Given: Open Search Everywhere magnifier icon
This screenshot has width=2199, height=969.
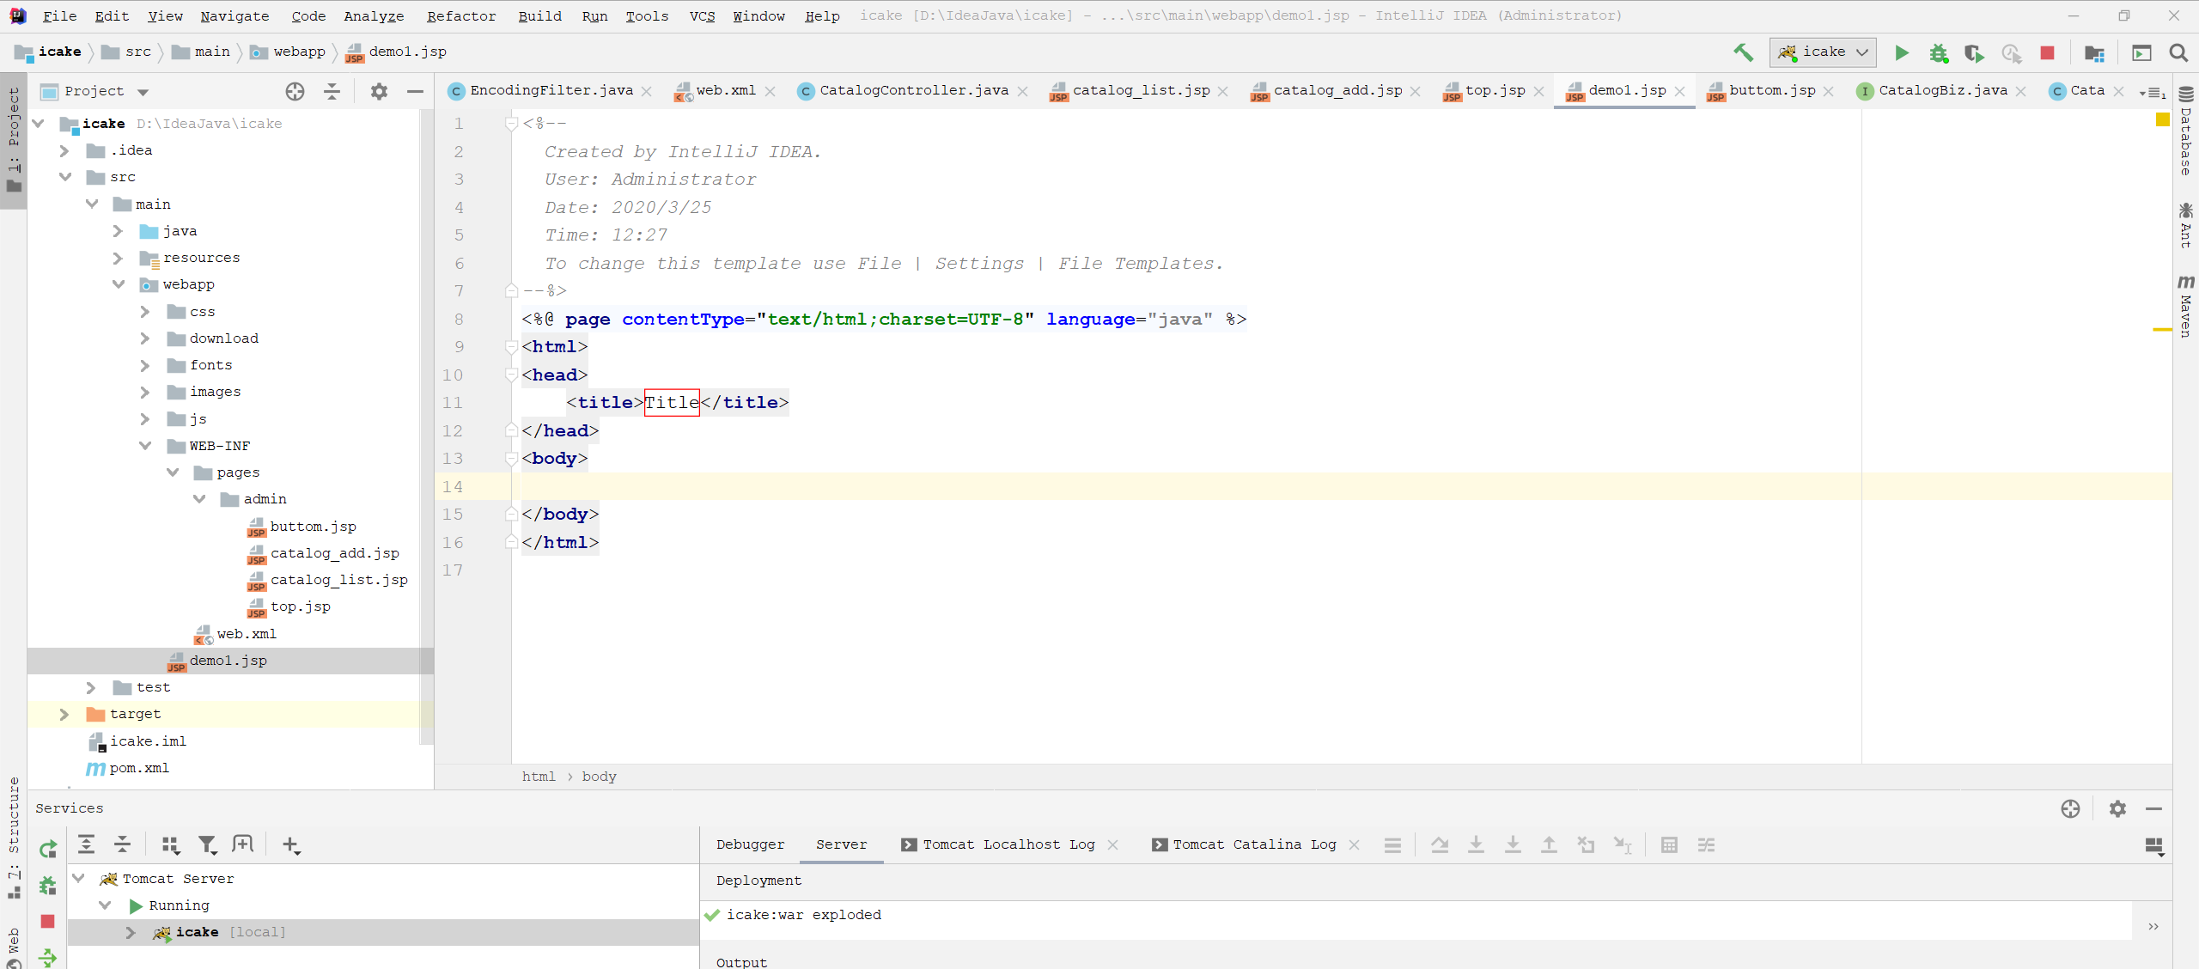Looking at the screenshot, I should [2178, 52].
